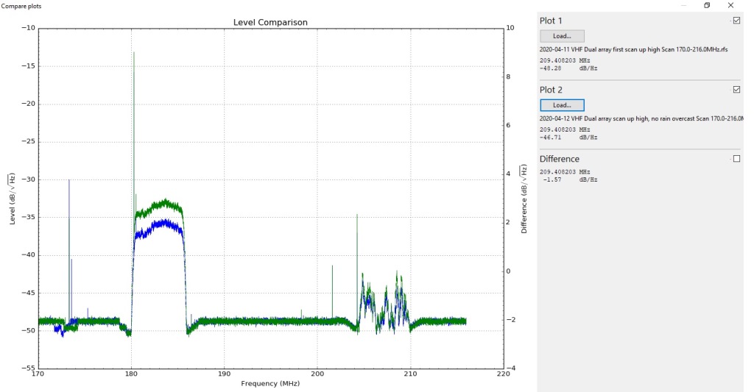The height and width of the screenshot is (392, 754).
Task: Click the Level Comparison chart title
Action: [x=270, y=22]
